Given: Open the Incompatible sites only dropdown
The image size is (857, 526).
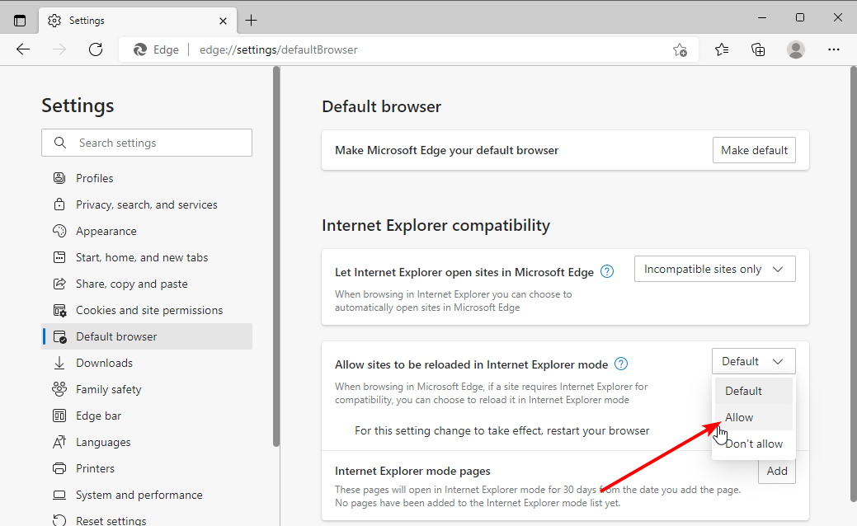Looking at the screenshot, I should click(x=714, y=270).
